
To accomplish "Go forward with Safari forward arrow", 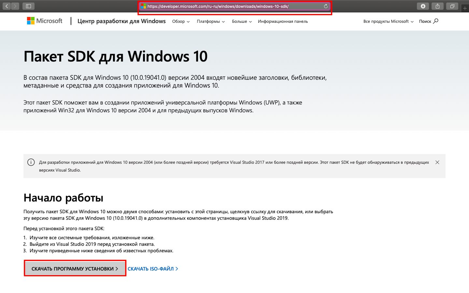I will coord(15,6).
